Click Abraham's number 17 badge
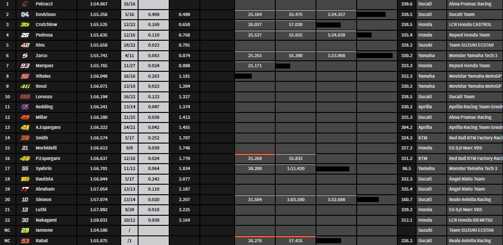Viewport: 503px width, 245px height. click(25, 189)
